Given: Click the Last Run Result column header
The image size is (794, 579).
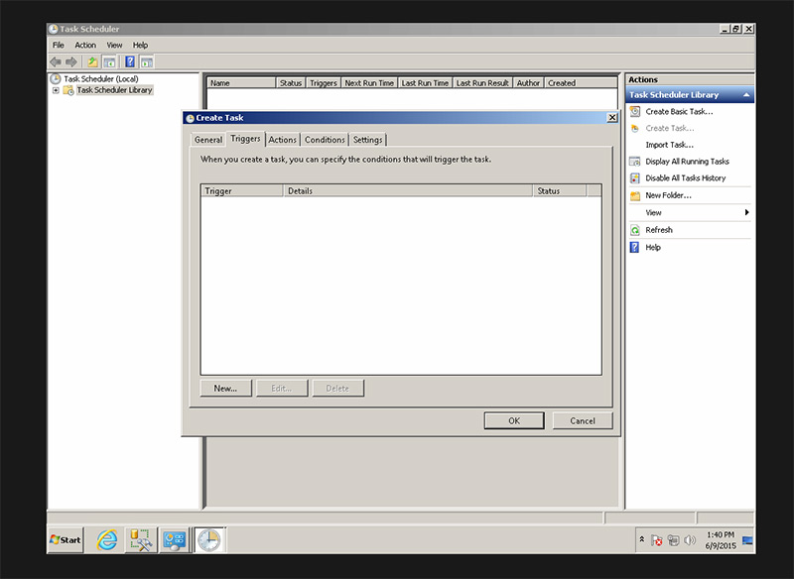Looking at the screenshot, I should [482, 83].
